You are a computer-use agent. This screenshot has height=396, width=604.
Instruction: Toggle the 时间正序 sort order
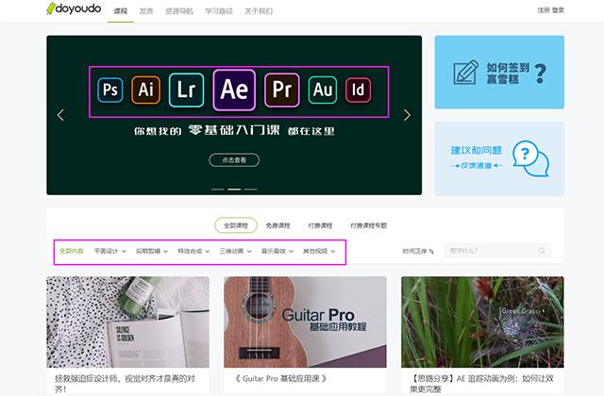coord(418,251)
